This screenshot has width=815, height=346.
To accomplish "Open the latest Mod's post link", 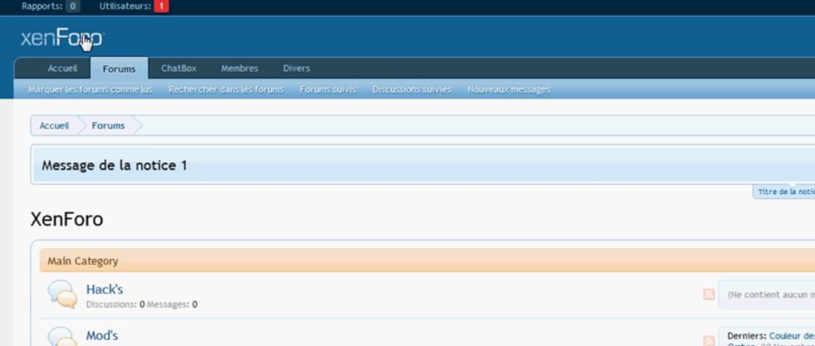I will tap(792, 336).
